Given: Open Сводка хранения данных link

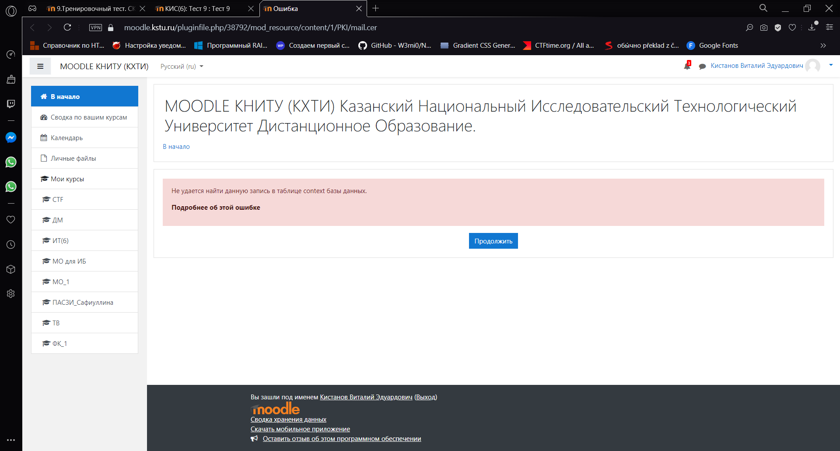Looking at the screenshot, I should tap(288, 419).
